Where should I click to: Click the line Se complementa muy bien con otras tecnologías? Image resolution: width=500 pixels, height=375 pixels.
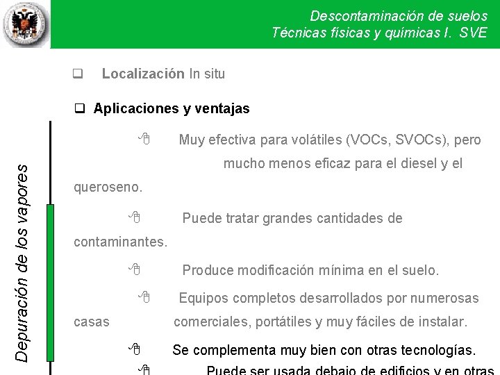click(x=324, y=351)
